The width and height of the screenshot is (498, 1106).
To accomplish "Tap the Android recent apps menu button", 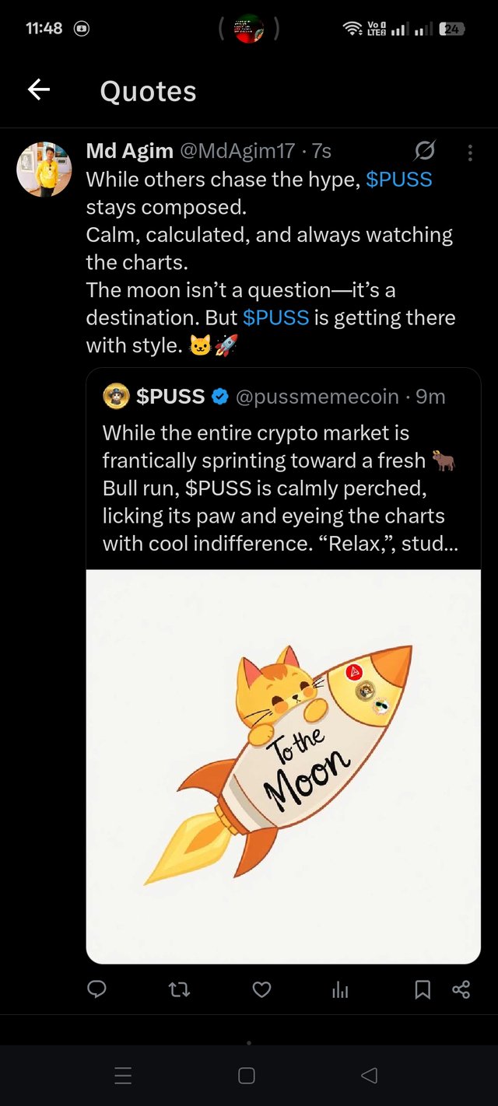I will (x=123, y=1076).
